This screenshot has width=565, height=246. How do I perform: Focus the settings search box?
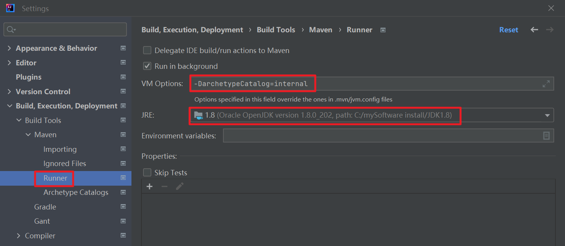pyautogui.click(x=65, y=30)
